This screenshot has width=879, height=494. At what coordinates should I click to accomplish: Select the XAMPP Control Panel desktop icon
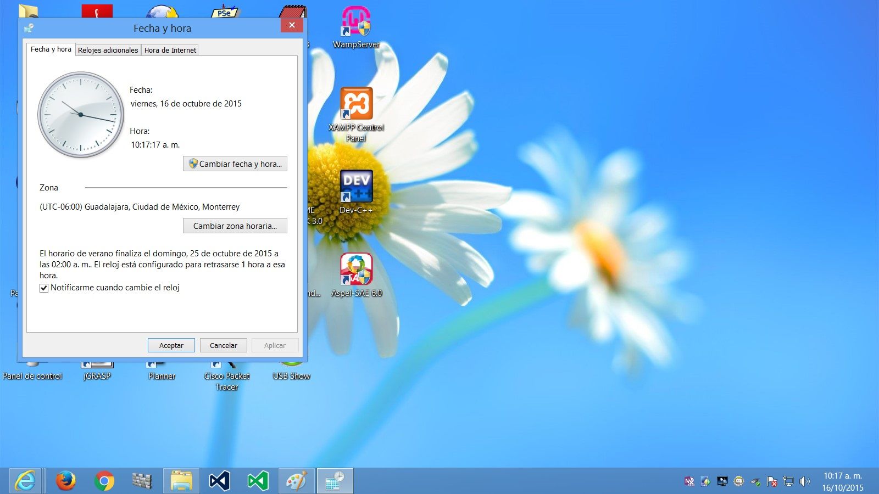(356, 104)
